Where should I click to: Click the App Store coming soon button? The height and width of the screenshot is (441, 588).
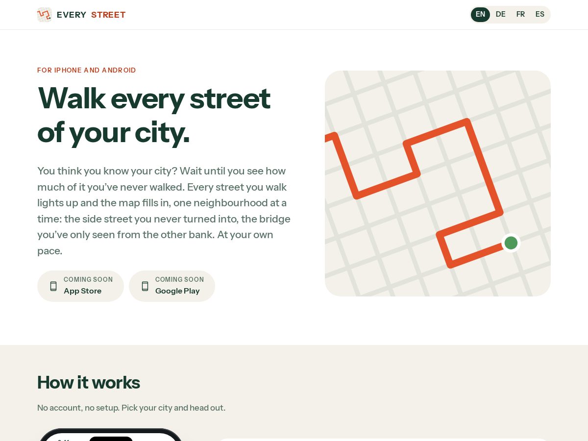[x=80, y=286]
